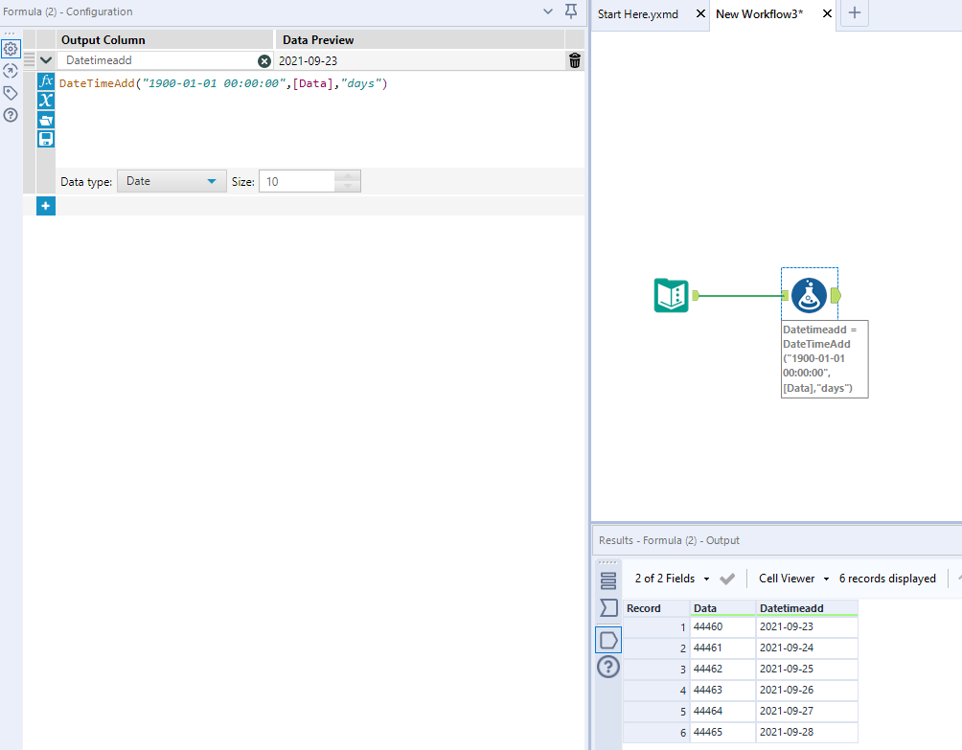Add a new expression with the plus button
962x750 pixels.
coord(45,206)
